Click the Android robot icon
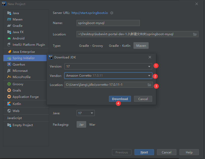This screenshot has height=159, width=205. tap(9, 38)
